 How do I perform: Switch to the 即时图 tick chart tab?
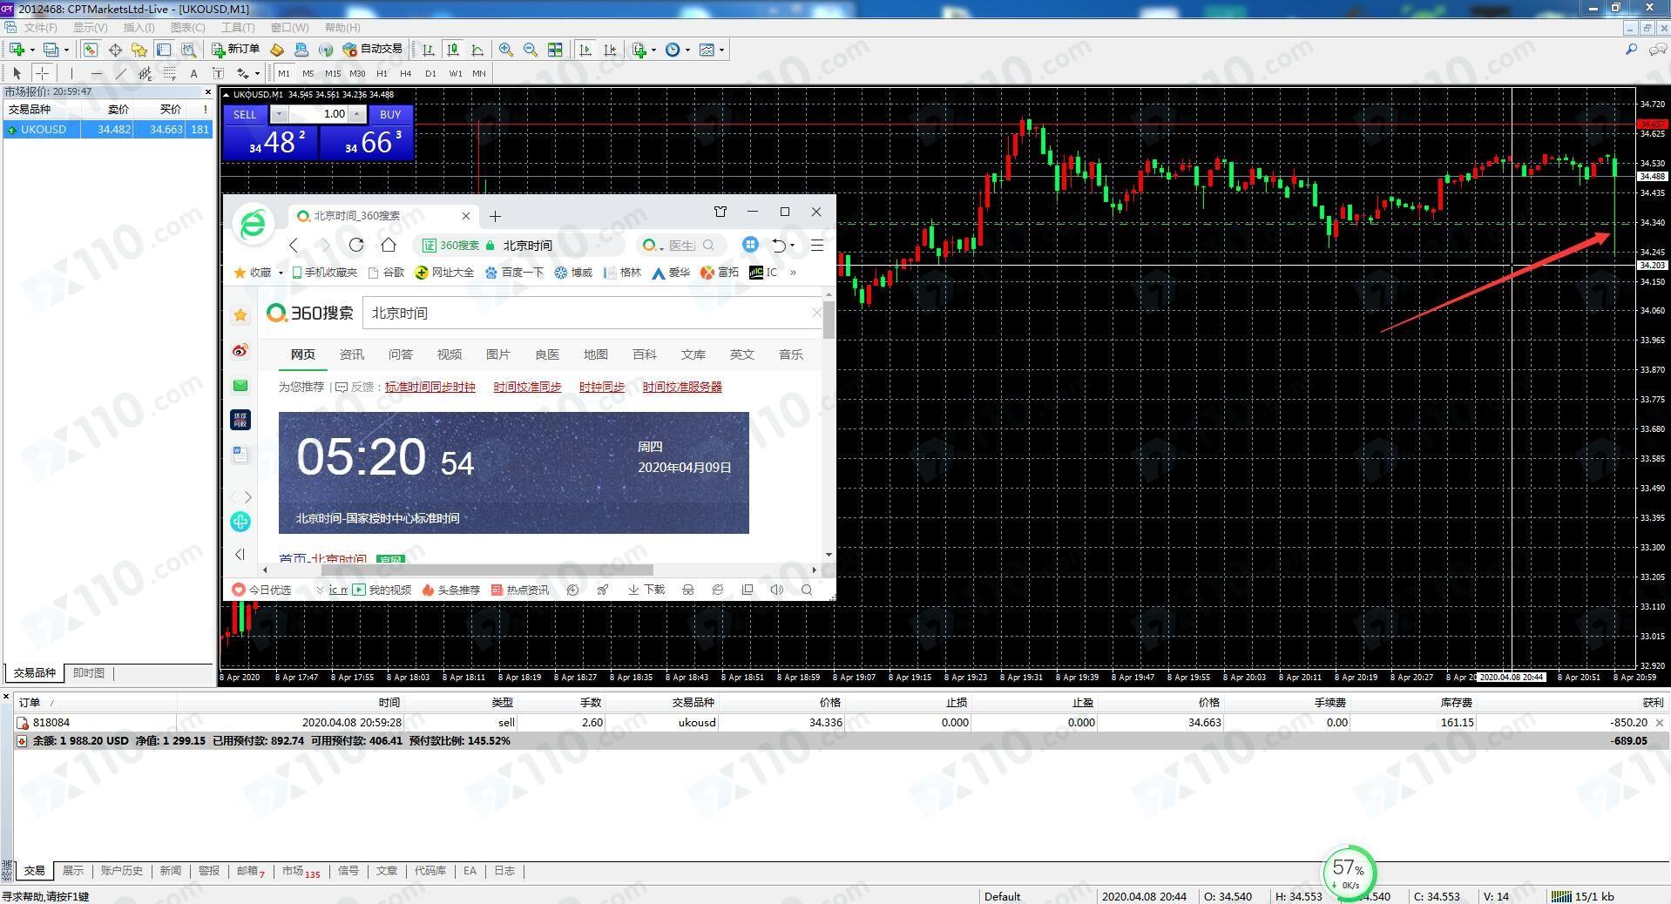coord(89,673)
